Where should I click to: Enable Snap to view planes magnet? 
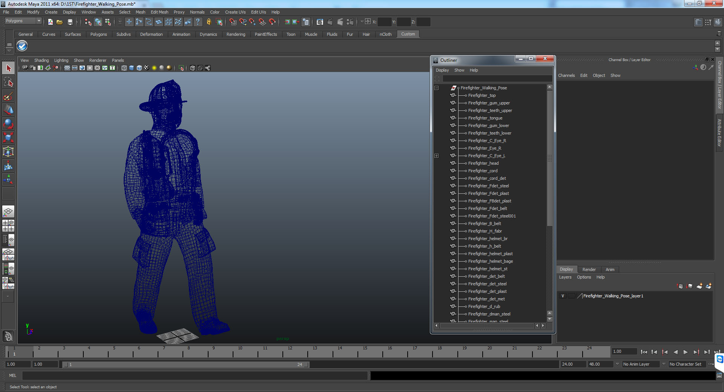point(262,22)
